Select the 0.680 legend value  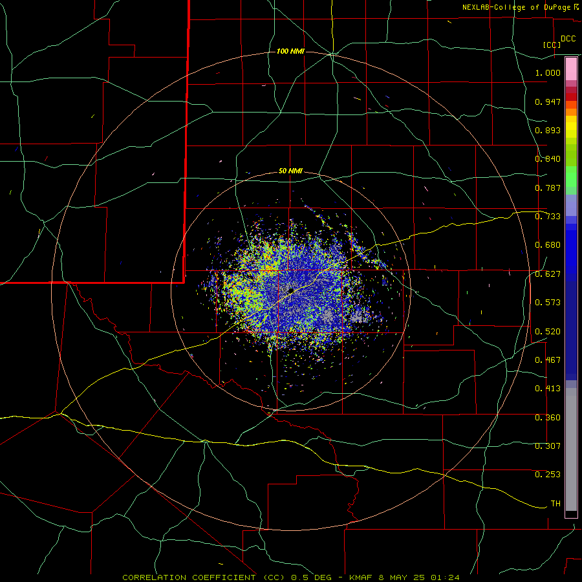[x=548, y=245]
